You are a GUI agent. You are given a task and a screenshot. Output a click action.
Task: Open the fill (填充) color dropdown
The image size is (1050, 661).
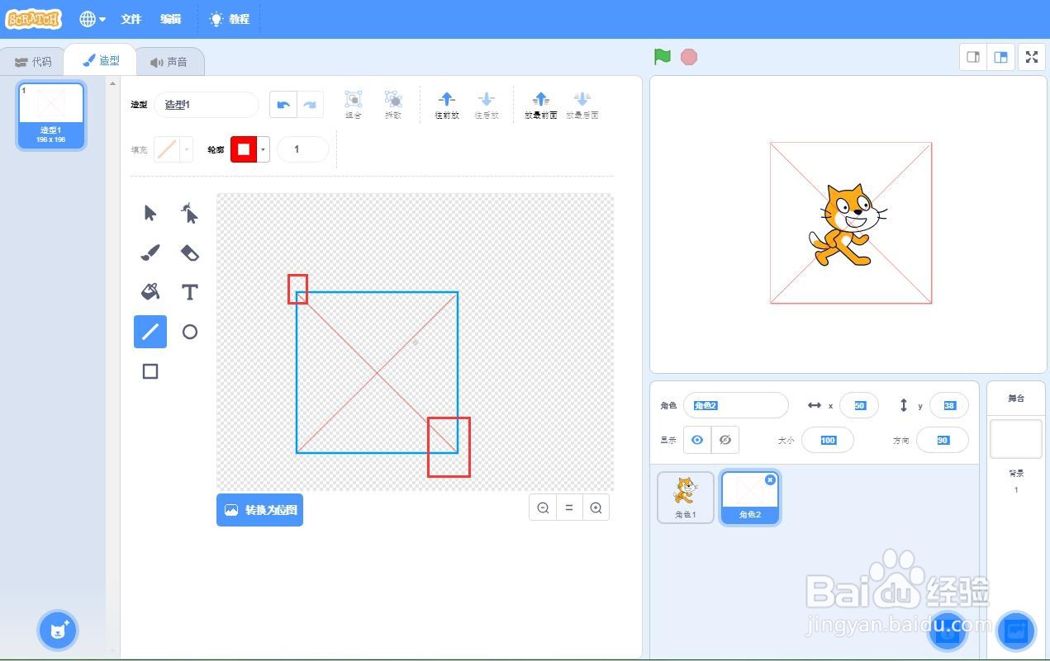click(188, 149)
